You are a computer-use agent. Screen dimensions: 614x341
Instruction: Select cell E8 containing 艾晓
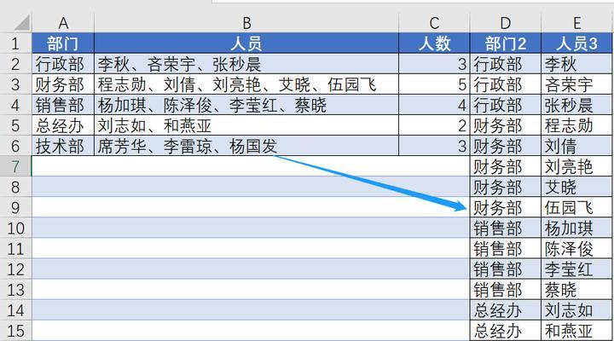pos(577,187)
